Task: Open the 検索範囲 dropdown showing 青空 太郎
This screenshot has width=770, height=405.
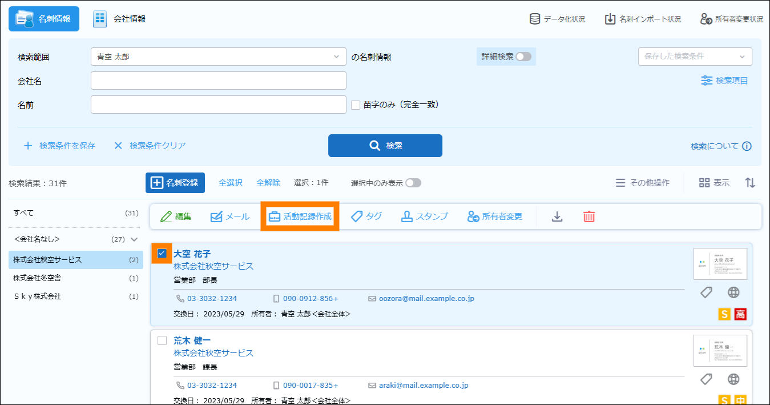Action: [218, 57]
